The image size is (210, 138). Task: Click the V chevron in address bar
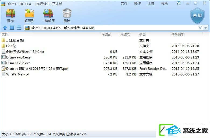pyautogui.click(x=200, y=28)
